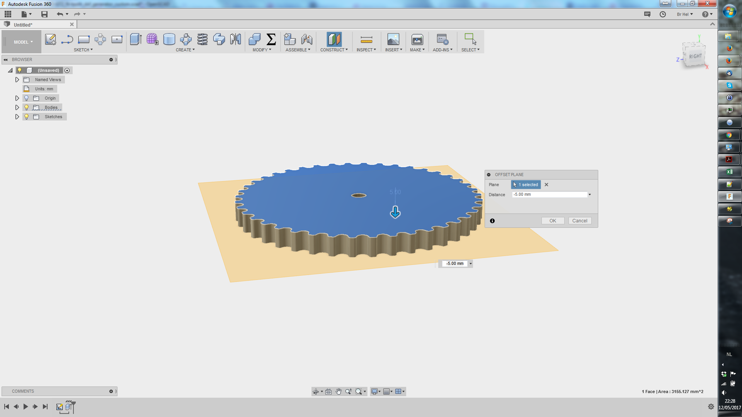Open the Distance dropdown in Offset Plane dialog
Image resolution: width=742 pixels, height=417 pixels.
(589, 194)
